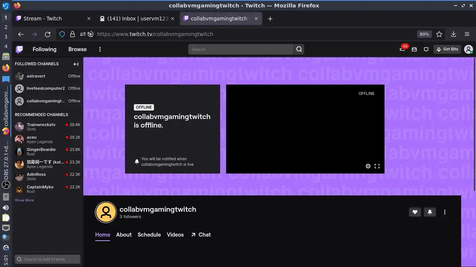Open followed channel livefeedcomputer2
The width and height of the screenshot is (476, 267).
point(48,88)
